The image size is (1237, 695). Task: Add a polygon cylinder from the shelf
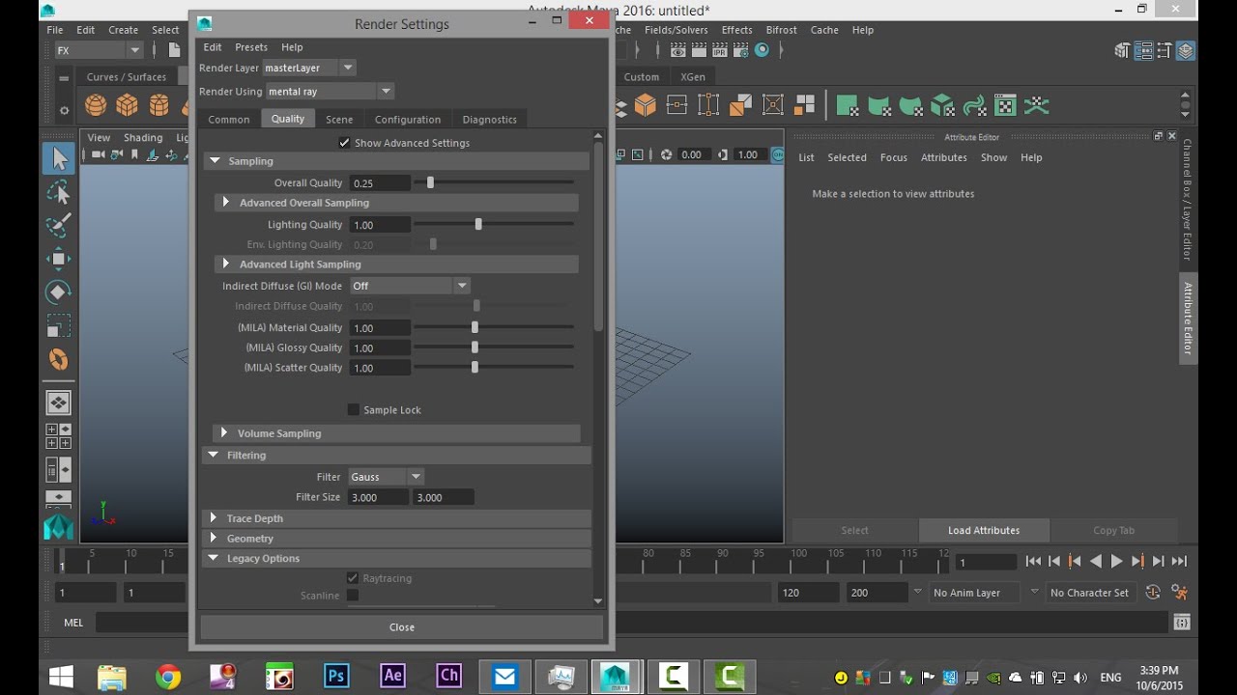[x=158, y=105]
